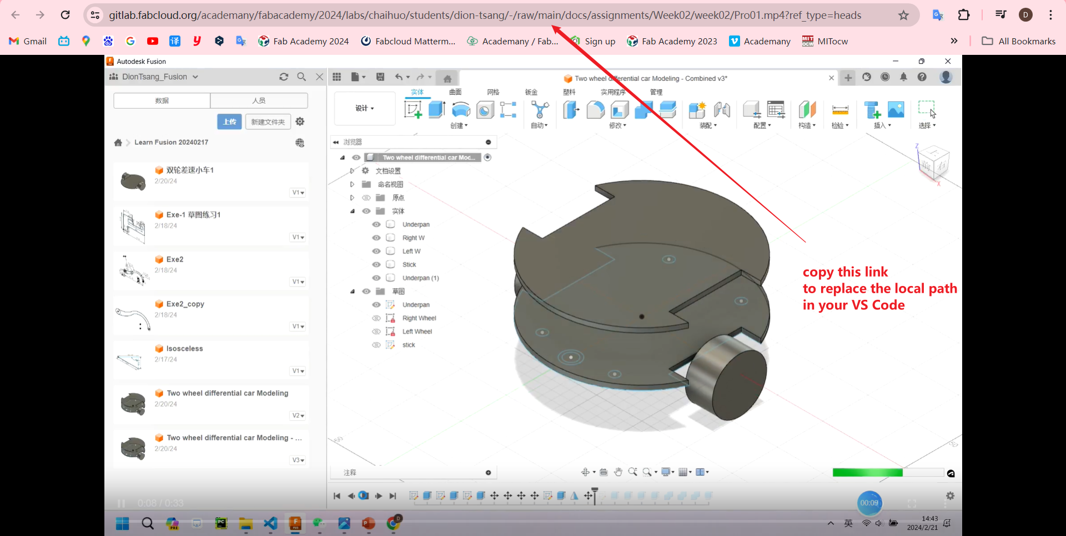The image size is (1066, 536).
Task: Open the 创建 create menu dropdown
Action: (459, 126)
